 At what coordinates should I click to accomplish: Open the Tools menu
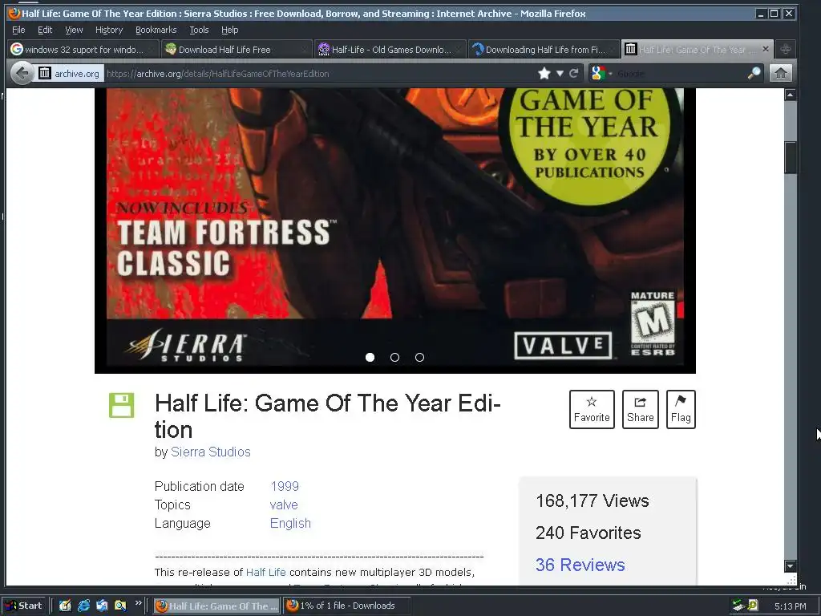[199, 30]
